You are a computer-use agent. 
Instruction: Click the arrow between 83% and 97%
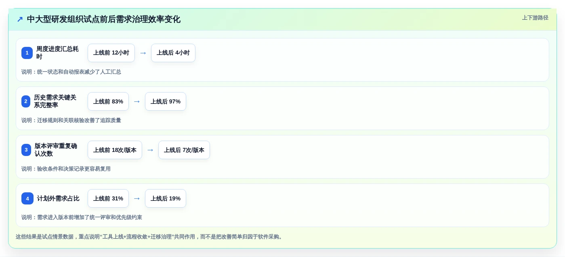137,101
